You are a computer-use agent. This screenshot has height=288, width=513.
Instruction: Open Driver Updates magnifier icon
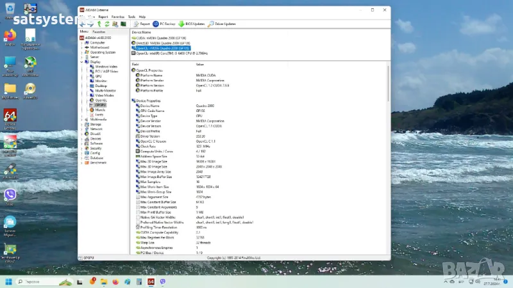coord(210,24)
